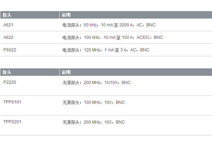
Task: Select the A622 probe model cell
Action: (8, 37)
